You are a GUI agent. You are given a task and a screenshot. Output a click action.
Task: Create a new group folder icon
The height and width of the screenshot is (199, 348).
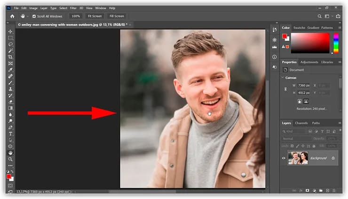click(x=321, y=191)
